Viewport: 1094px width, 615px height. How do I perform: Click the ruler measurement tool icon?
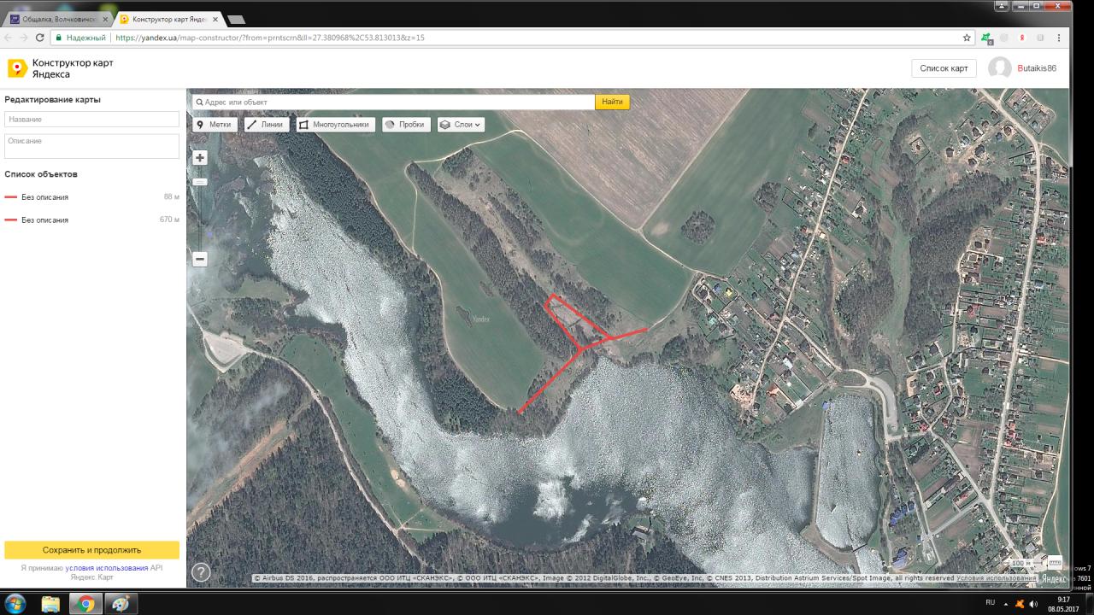[1054, 563]
